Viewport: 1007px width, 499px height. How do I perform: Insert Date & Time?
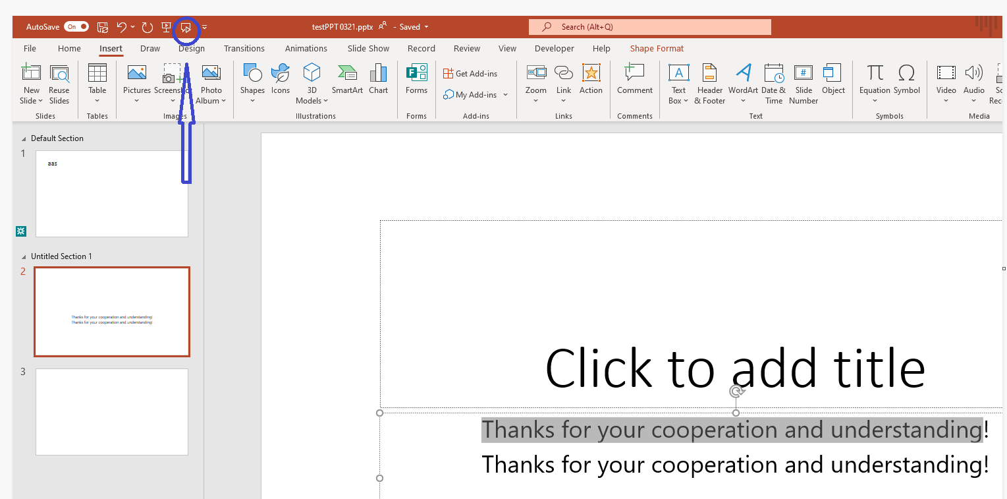coord(774,84)
